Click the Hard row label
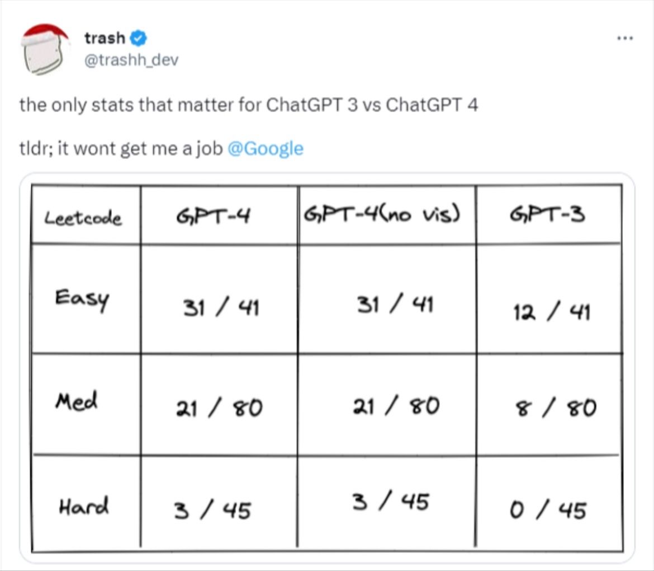This screenshot has width=654, height=571. pos(84,506)
